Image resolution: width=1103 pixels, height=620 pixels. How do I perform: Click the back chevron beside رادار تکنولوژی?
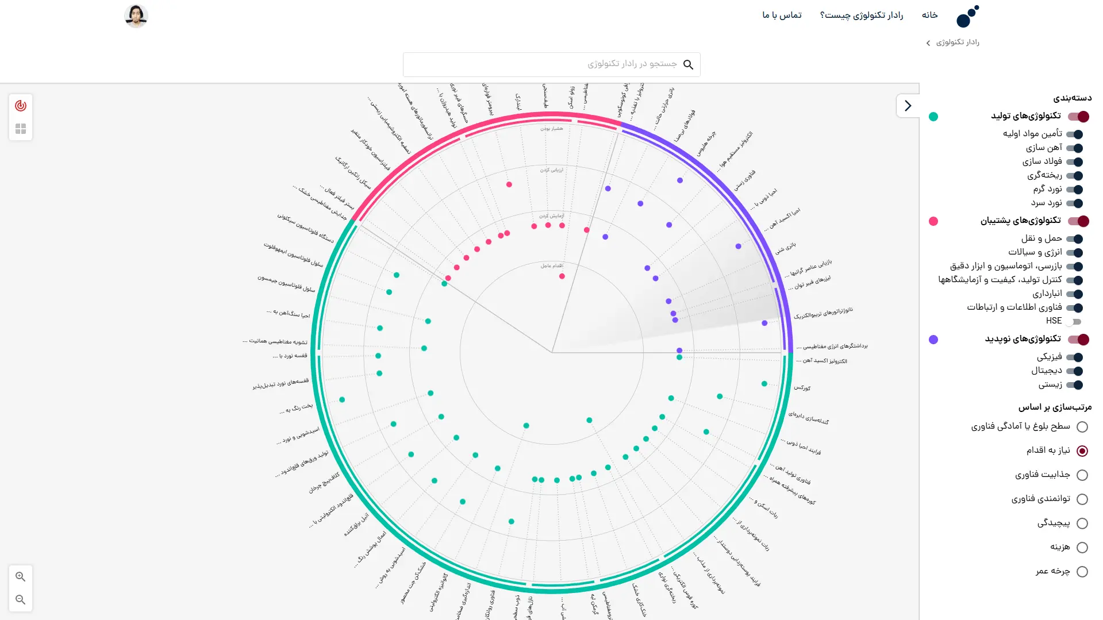(927, 43)
